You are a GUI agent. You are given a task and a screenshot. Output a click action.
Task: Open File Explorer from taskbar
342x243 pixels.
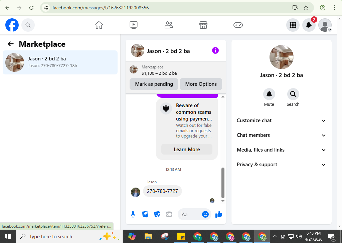[148, 236]
